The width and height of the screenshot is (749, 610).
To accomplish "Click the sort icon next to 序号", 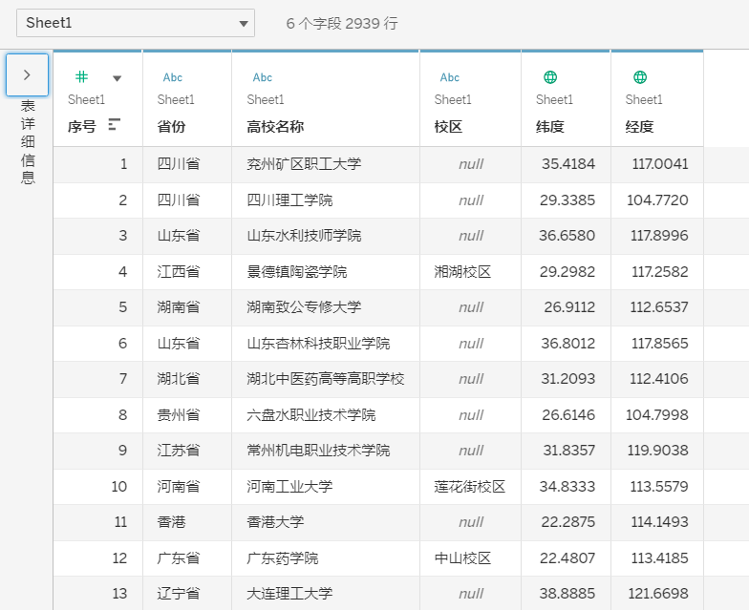I will (x=115, y=125).
